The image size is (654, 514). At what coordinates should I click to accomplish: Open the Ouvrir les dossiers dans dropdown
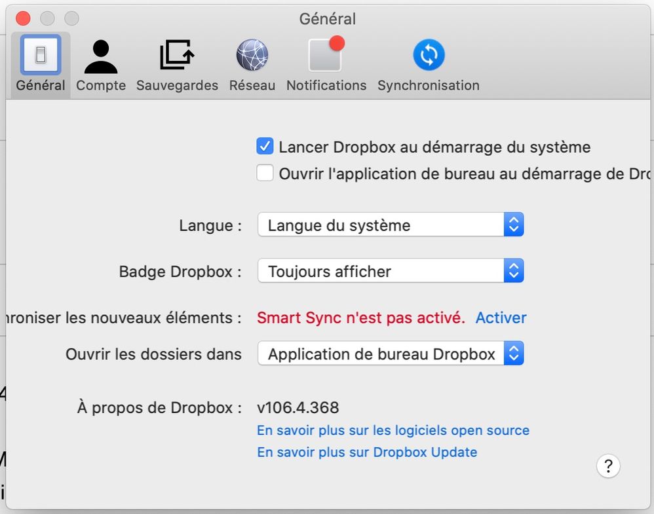(x=391, y=354)
